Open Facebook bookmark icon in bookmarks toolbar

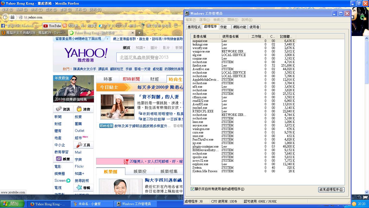(3, 26)
